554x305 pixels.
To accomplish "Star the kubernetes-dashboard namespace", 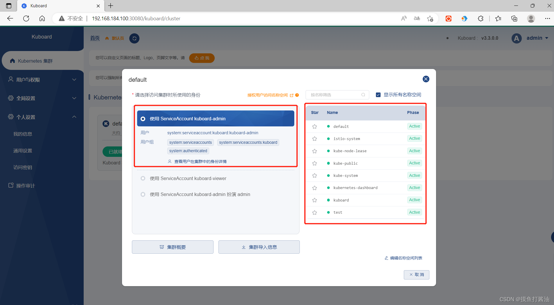I will 315,188.
